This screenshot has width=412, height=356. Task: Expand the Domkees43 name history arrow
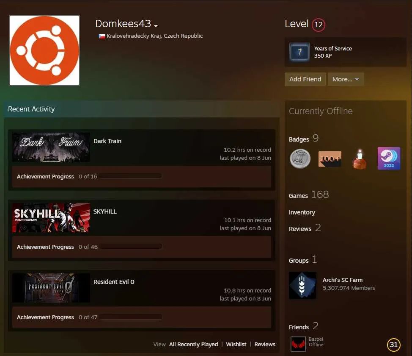point(156,25)
